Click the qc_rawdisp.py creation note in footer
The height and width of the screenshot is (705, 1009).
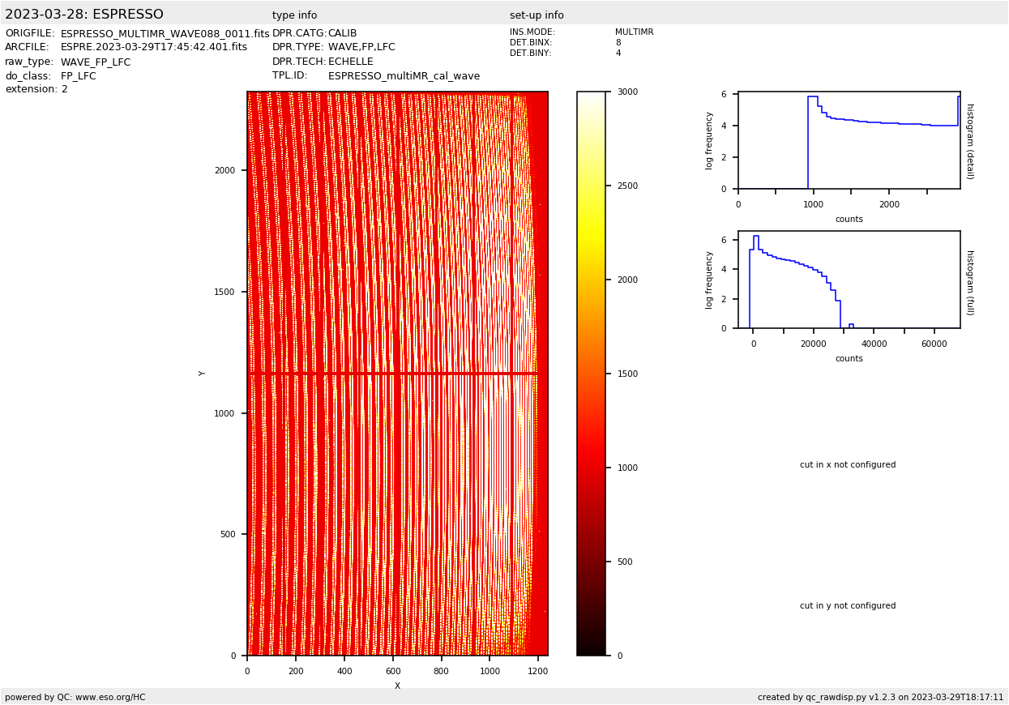coord(880,697)
